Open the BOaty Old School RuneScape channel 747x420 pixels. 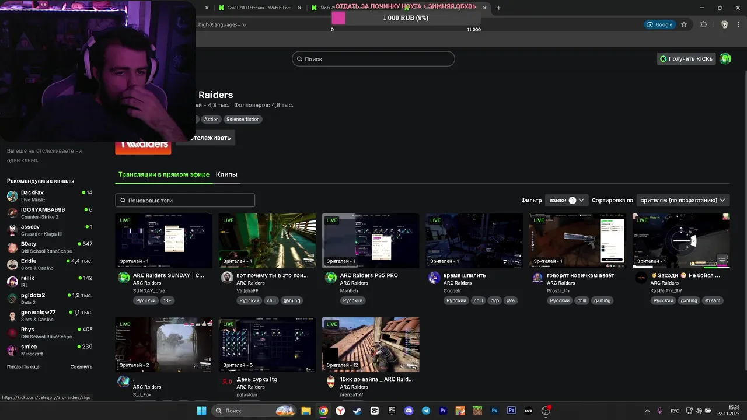coord(50,247)
